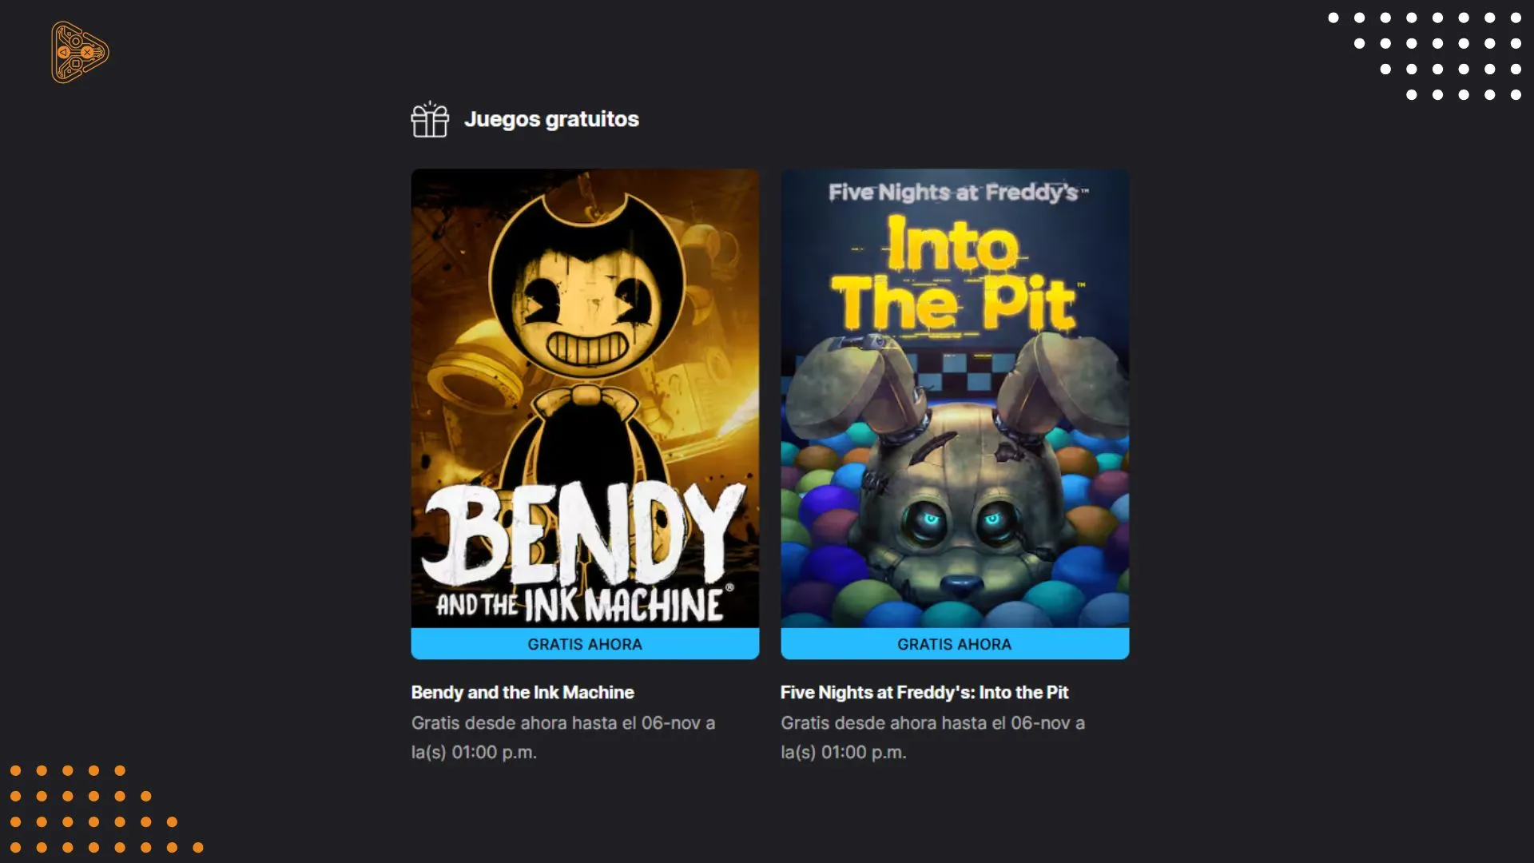Click the orange dot pattern decoration
This screenshot has height=863, width=1534.
click(x=106, y=809)
